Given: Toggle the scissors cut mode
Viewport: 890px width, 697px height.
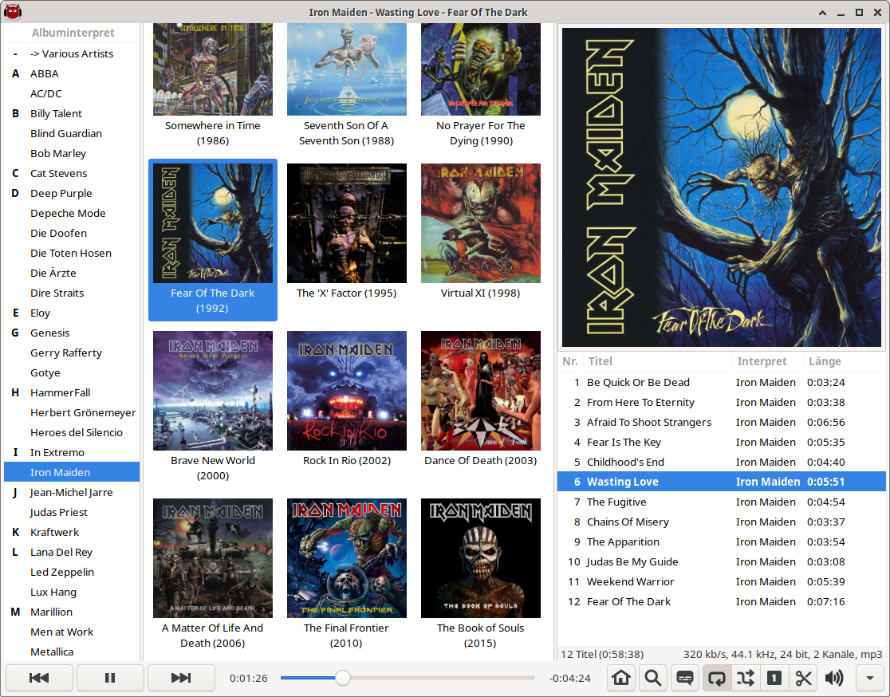Looking at the screenshot, I should click(803, 678).
